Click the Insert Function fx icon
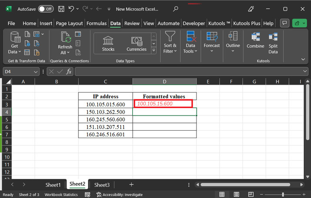311x198 pixels. 69,71
